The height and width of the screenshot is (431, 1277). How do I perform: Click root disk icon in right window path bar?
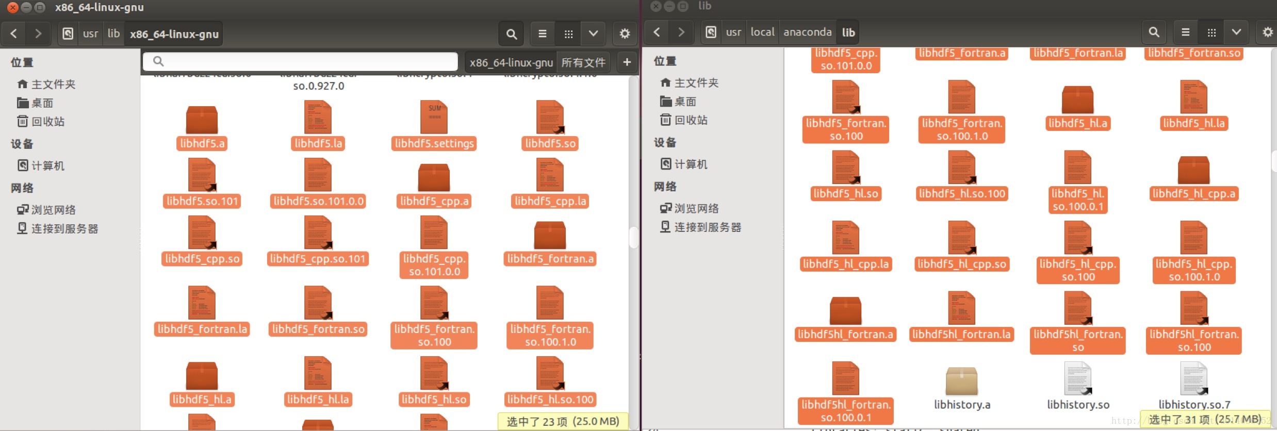point(711,32)
